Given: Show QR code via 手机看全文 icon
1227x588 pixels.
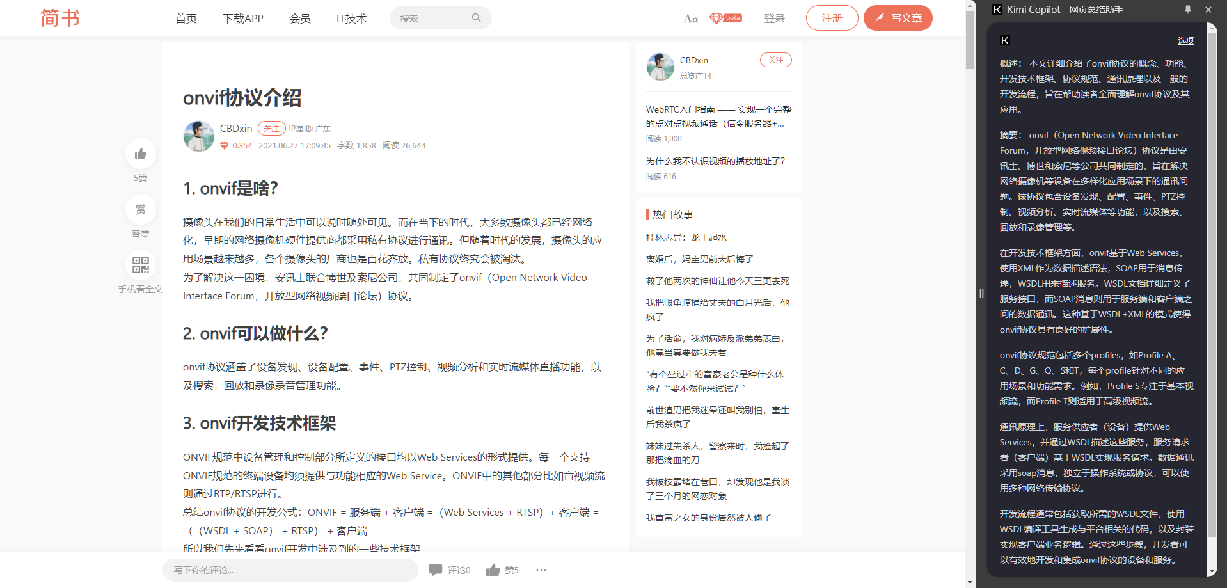Looking at the screenshot, I should [x=140, y=264].
